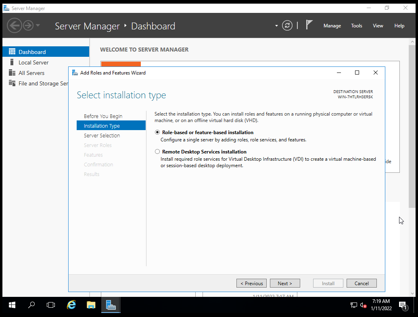Click the scrollbar down arrow
Screen dimensions: 418x317
412,293
